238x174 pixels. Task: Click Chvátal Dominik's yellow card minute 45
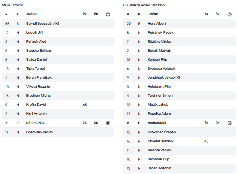point(206,141)
